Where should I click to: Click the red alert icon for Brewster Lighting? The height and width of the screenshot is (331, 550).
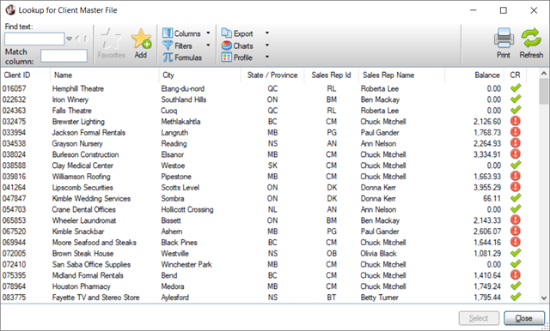(516, 121)
